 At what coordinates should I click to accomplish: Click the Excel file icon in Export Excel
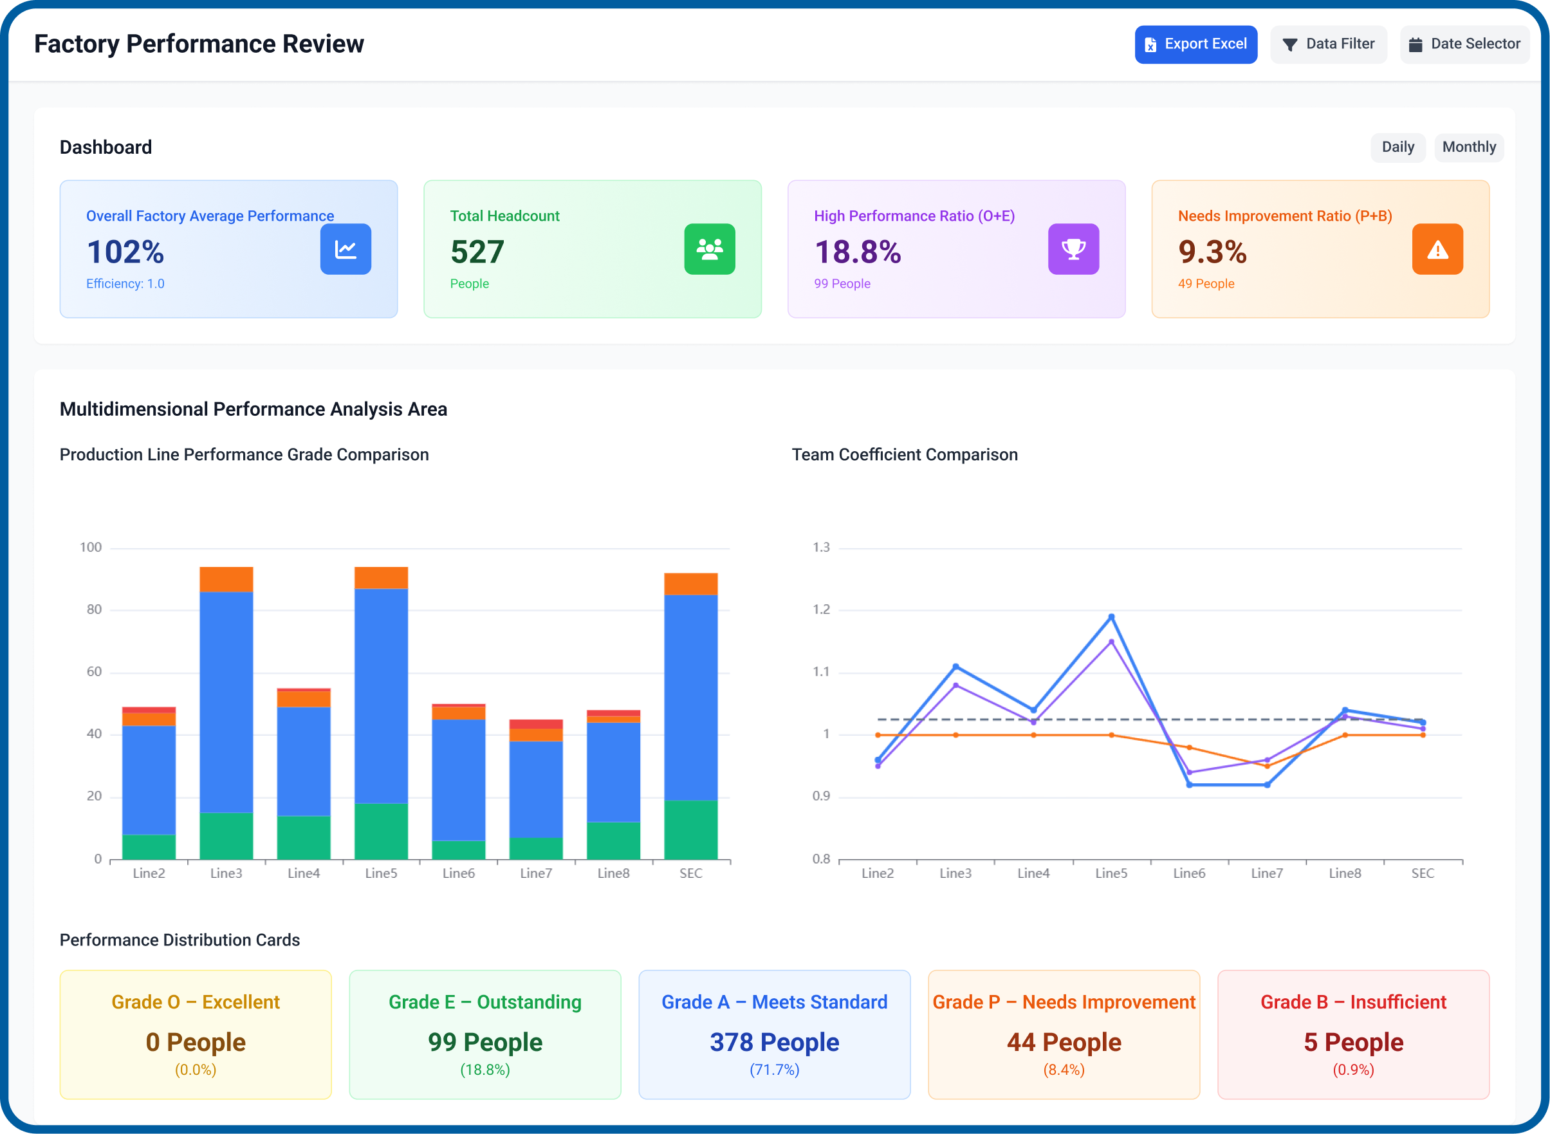[1151, 44]
